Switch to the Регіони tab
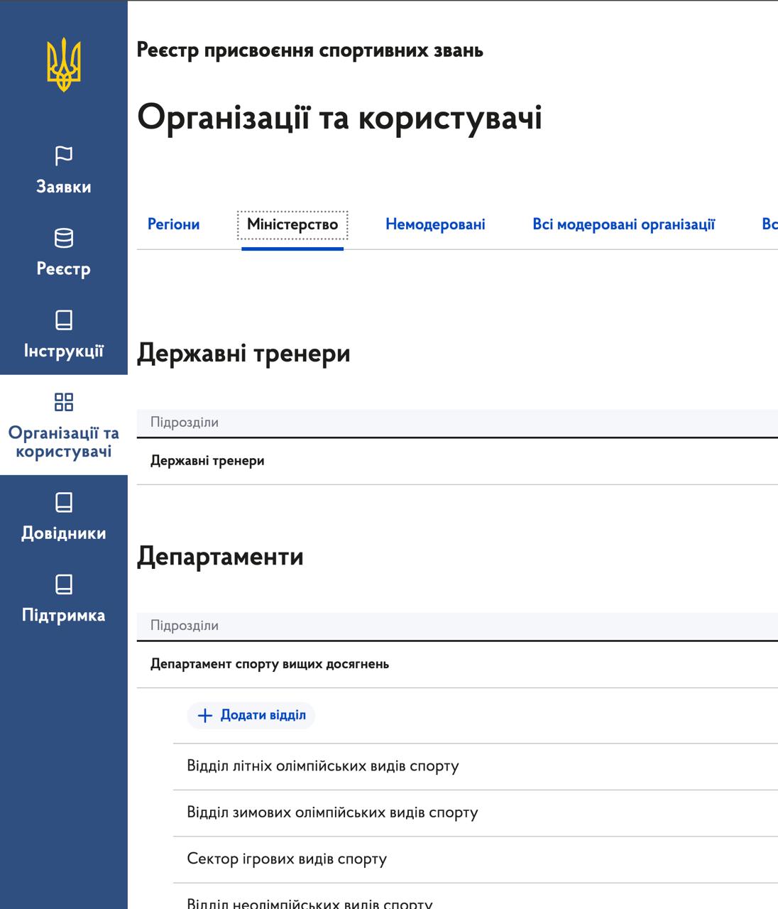 click(173, 224)
